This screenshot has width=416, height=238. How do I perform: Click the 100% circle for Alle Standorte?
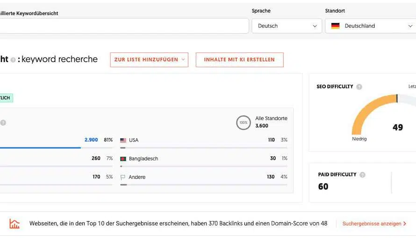click(x=243, y=123)
